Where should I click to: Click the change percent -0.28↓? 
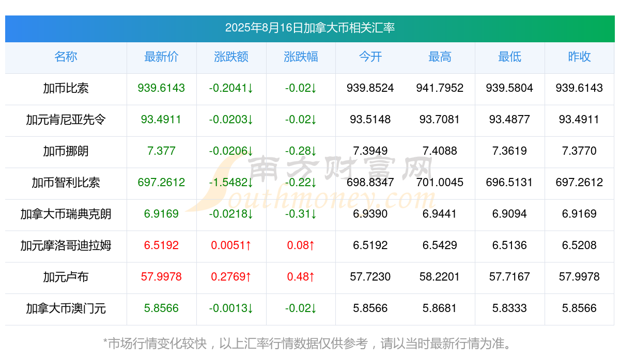pyautogui.click(x=301, y=151)
